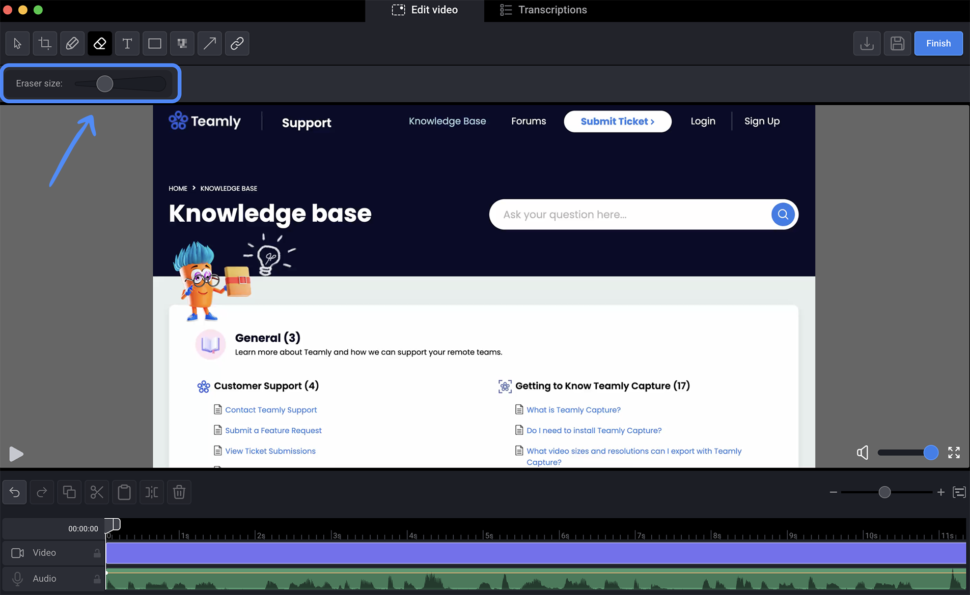Split the clip at the playhead
Image resolution: width=970 pixels, height=595 pixels.
pyautogui.click(x=152, y=492)
